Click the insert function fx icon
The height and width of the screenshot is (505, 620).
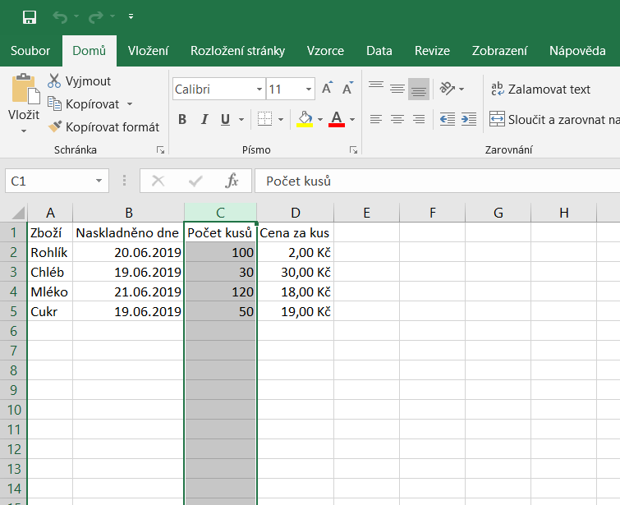[x=232, y=181]
